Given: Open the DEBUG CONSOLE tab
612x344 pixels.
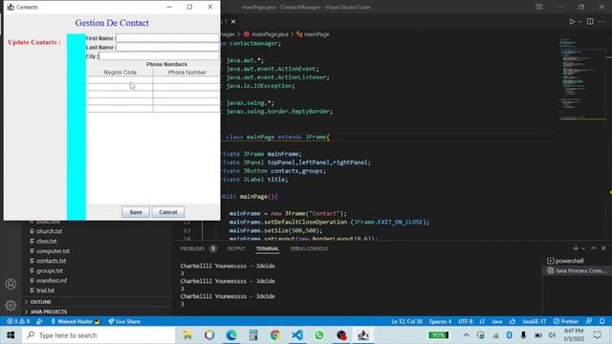Looking at the screenshot, I should point(309,248).
